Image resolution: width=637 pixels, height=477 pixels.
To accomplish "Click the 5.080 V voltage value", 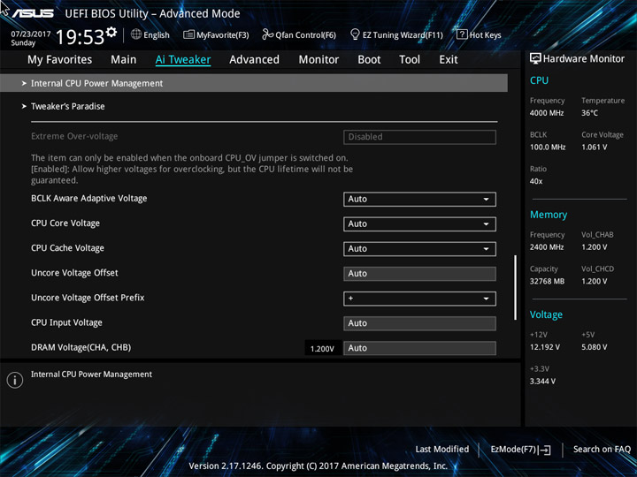I will [x=594, y=347].
